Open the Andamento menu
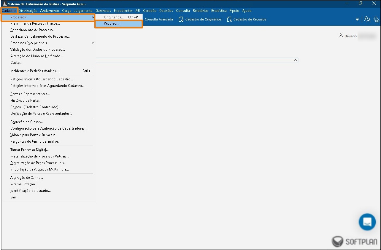Viewport: 381px width, 250px height. (x=50, y=11)
